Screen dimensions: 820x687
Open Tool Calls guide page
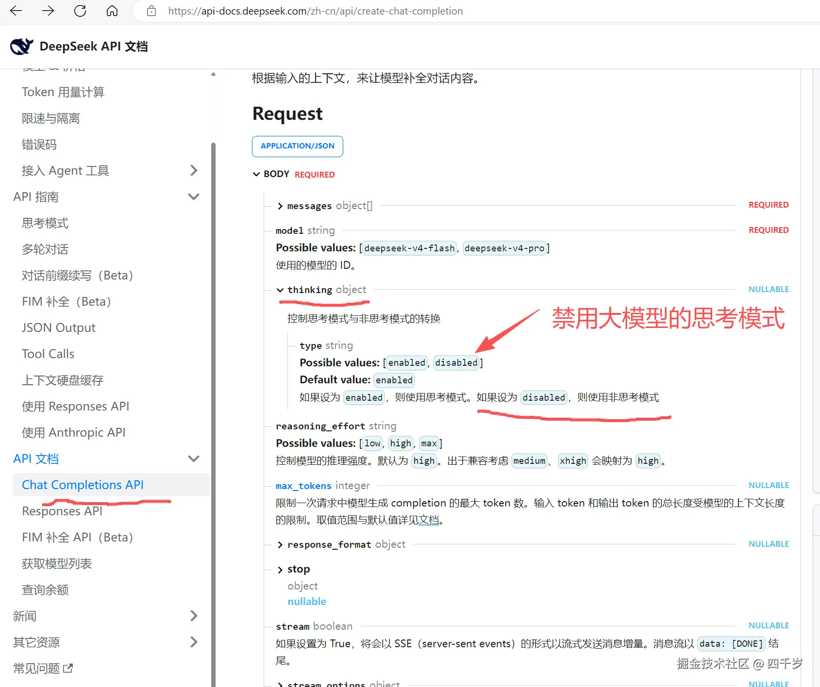tap(48, 354)
